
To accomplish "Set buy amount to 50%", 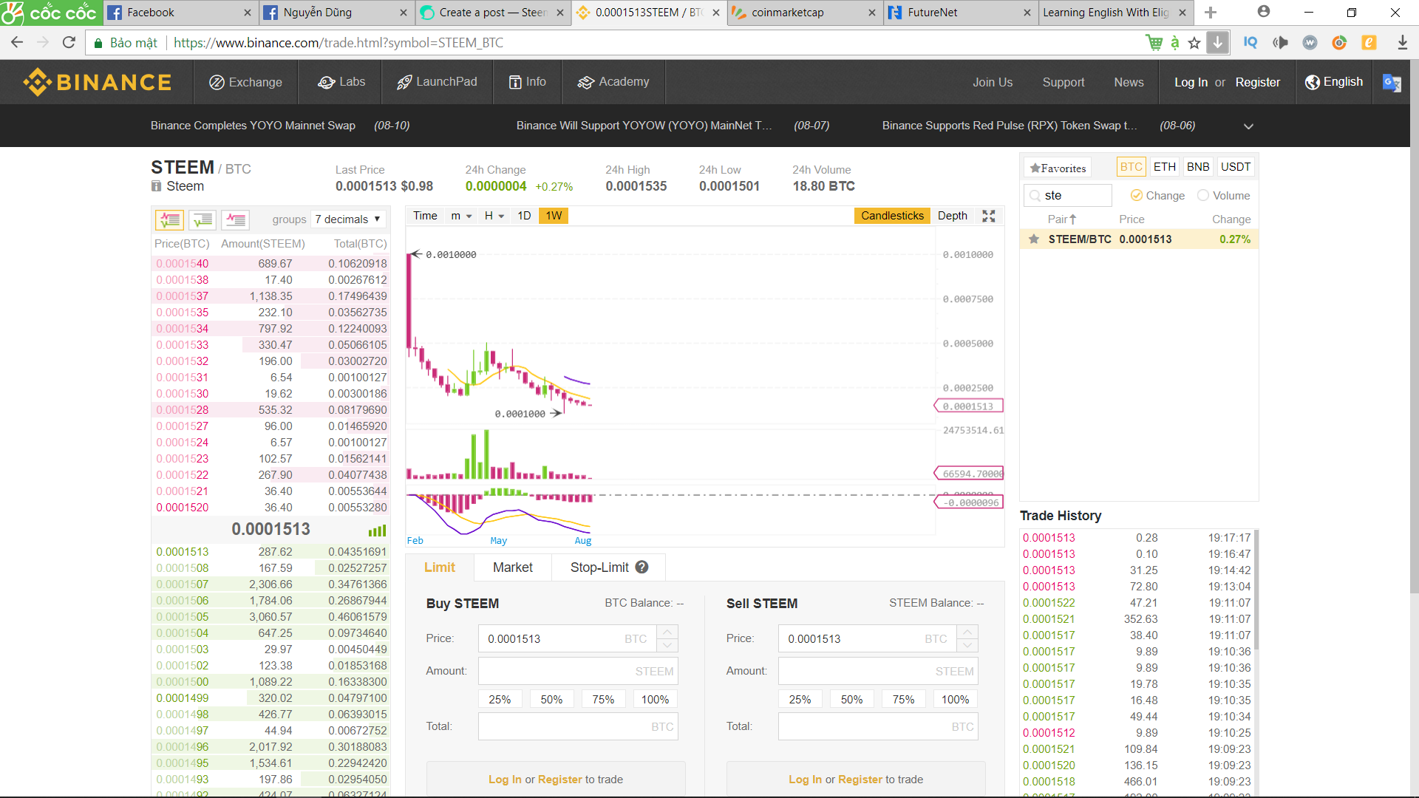I will 551,699.
